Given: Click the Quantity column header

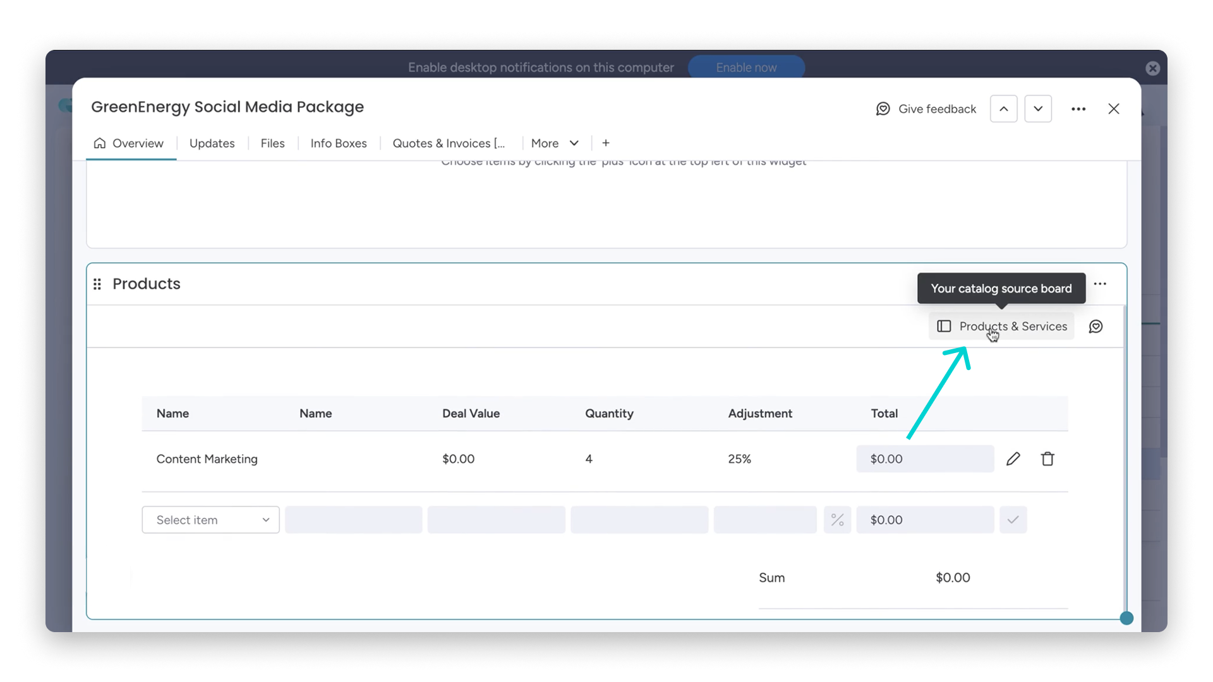Looking at the screenshot, I should [609, 414].
